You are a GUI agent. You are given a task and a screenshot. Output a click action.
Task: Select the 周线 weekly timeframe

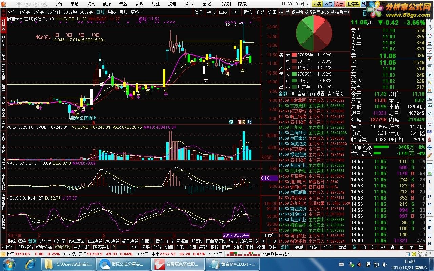click(112, 12)
